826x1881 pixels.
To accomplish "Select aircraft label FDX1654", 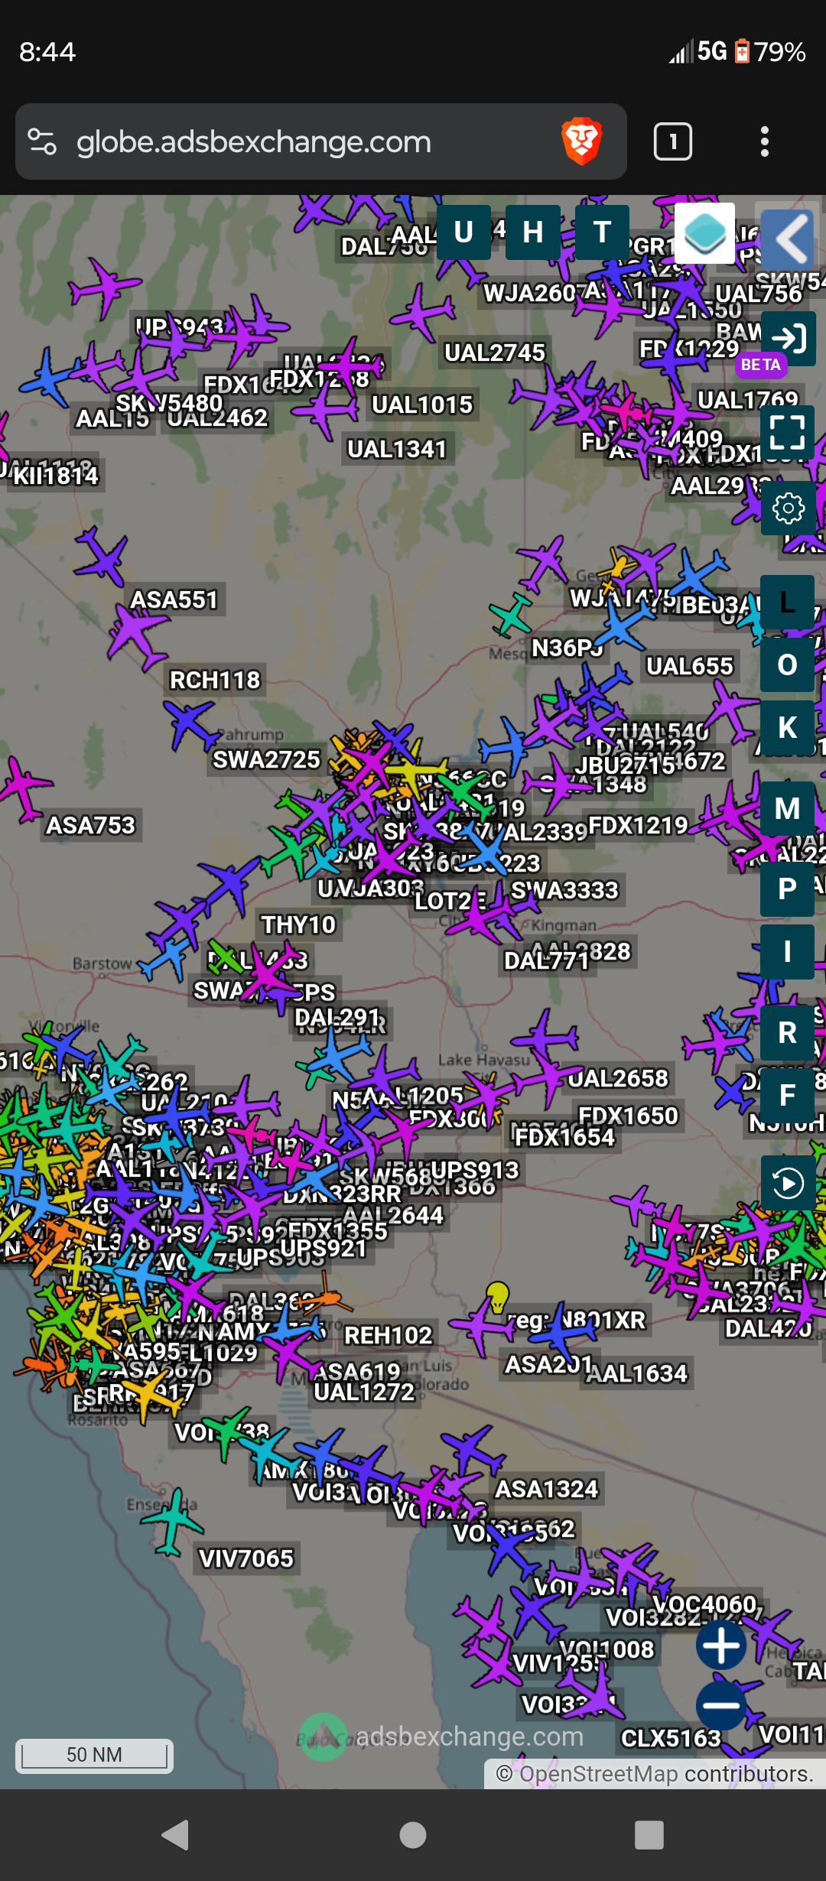I will 564,1137.
